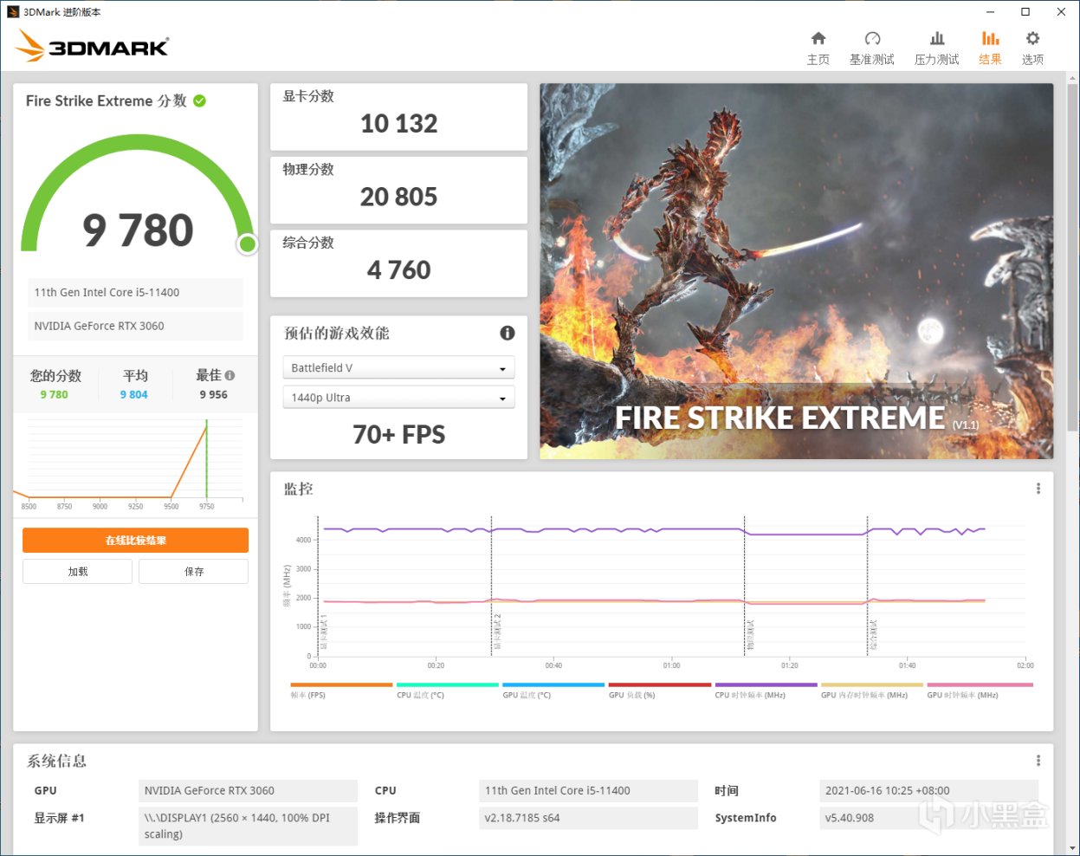This screenshot has height=856, width=1080.
Task: Click 操作界面 value v2.18.7185 s64
Action: [x=588, y=818]
